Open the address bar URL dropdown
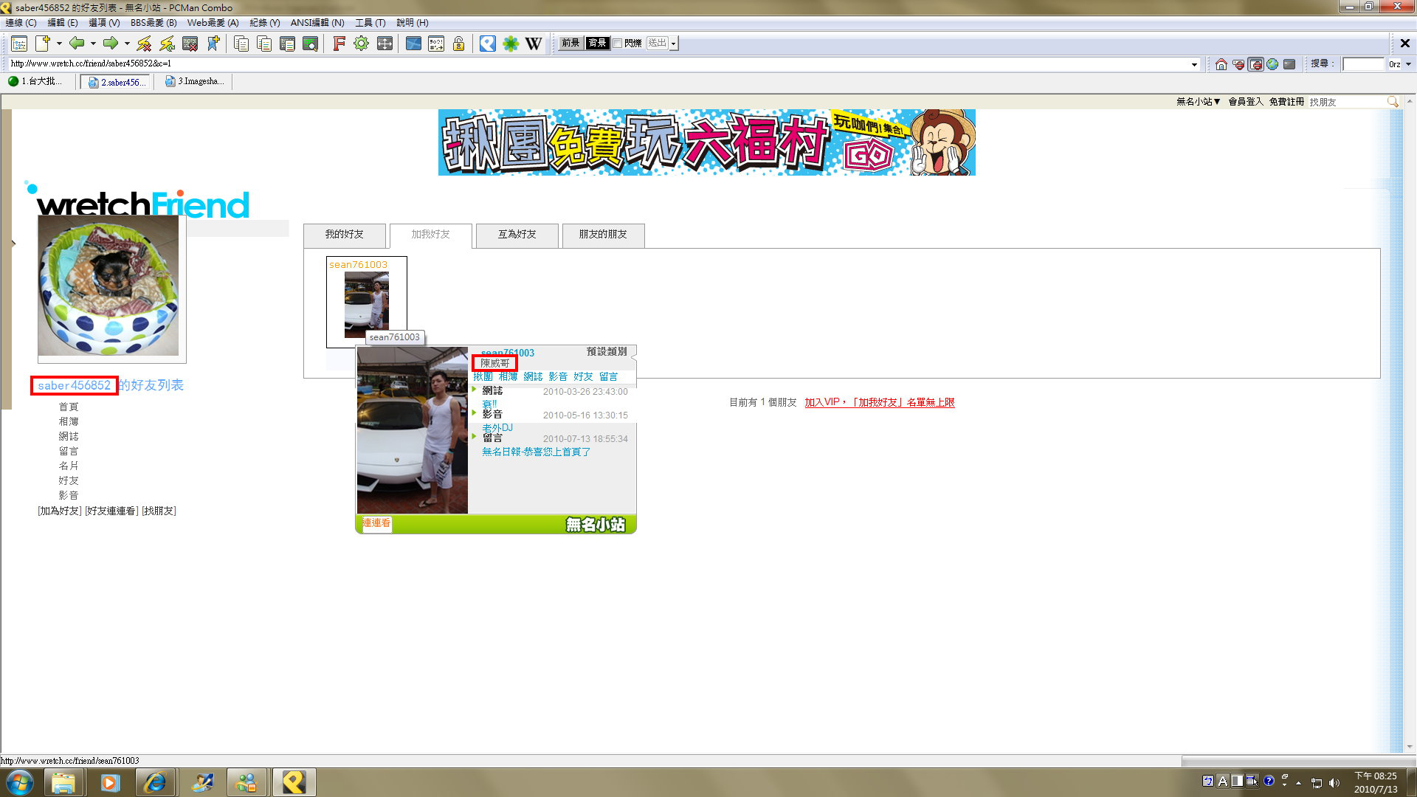Image resolution: width=1417 pixels, height=797 pixels. pyautogui.click(x=1194, y=64)
